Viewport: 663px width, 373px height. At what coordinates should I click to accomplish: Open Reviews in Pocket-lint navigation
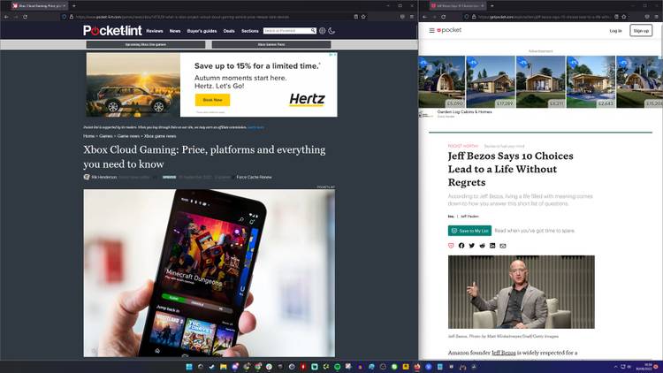coord(155,31)
